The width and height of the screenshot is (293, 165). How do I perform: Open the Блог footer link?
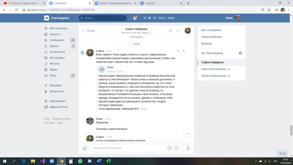47,119
